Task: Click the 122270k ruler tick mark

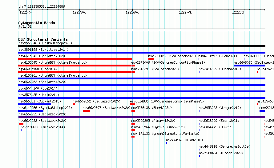Action: tap(186, 10)
